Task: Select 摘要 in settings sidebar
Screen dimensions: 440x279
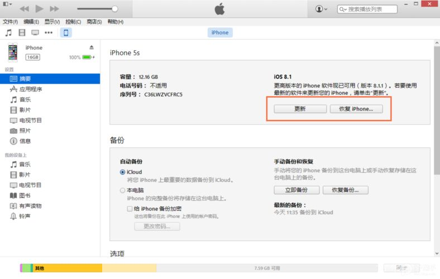Action: click(x=50, y=79)
